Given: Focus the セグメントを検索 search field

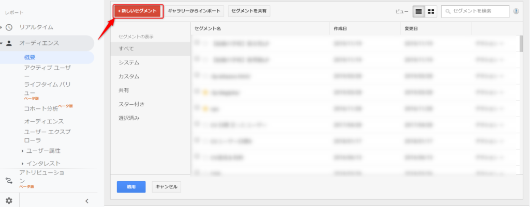Looking at the screenshot, I should point(475,11).
